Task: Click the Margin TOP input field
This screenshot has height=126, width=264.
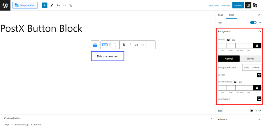Action: pyautogui.click(x=222, y=46)
